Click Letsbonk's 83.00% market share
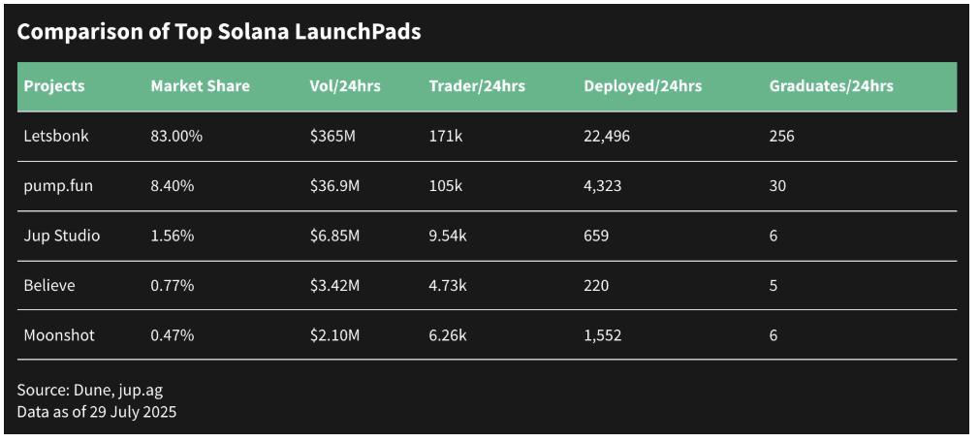The height and width of the screenshot is (442, 979). (176, 137)
